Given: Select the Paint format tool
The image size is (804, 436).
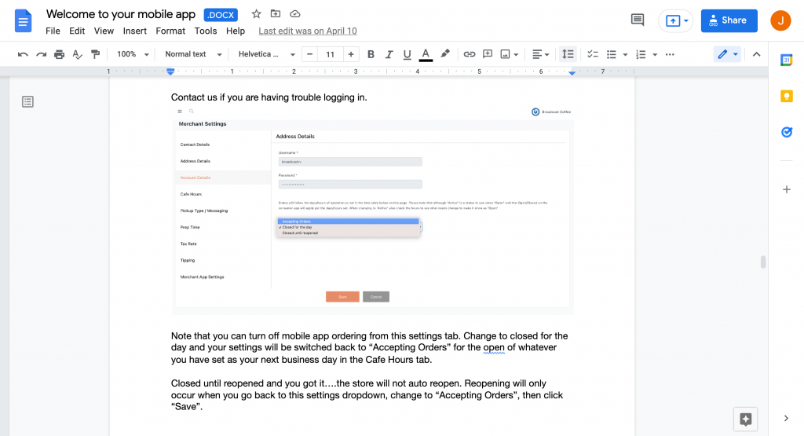Looking at the screenshot, I should point(95,54).
